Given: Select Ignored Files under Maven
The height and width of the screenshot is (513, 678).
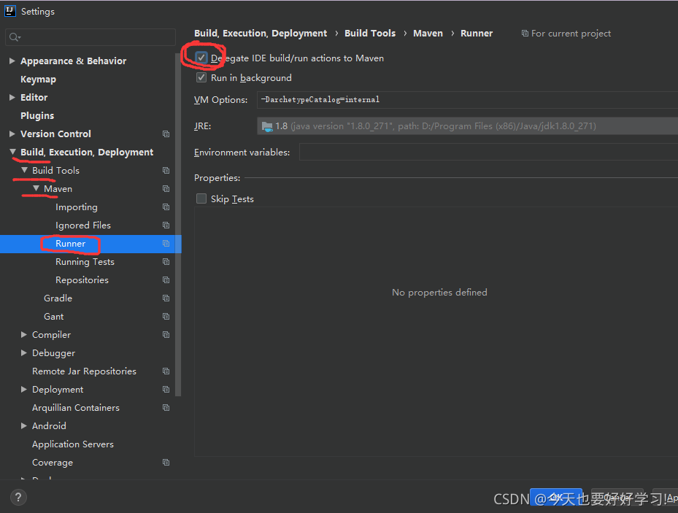Looking at the screenshot, I should (x=83, y=225).
